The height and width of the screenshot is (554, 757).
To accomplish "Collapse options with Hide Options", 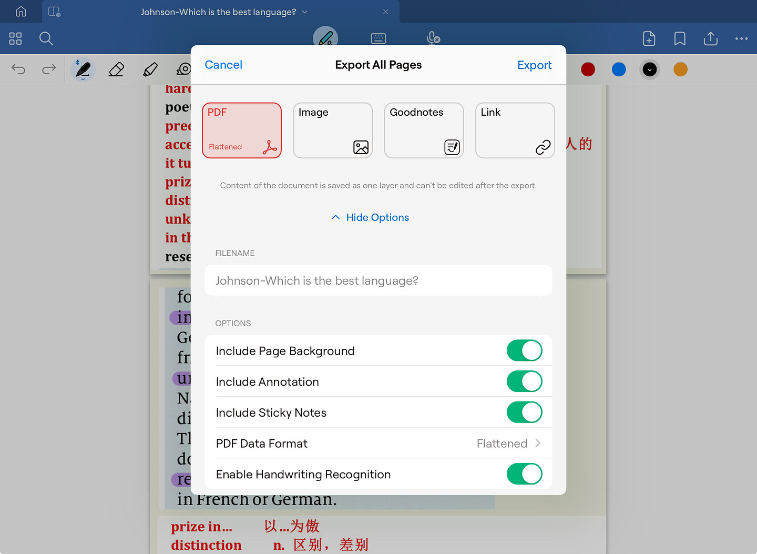I will click(371, 217).
